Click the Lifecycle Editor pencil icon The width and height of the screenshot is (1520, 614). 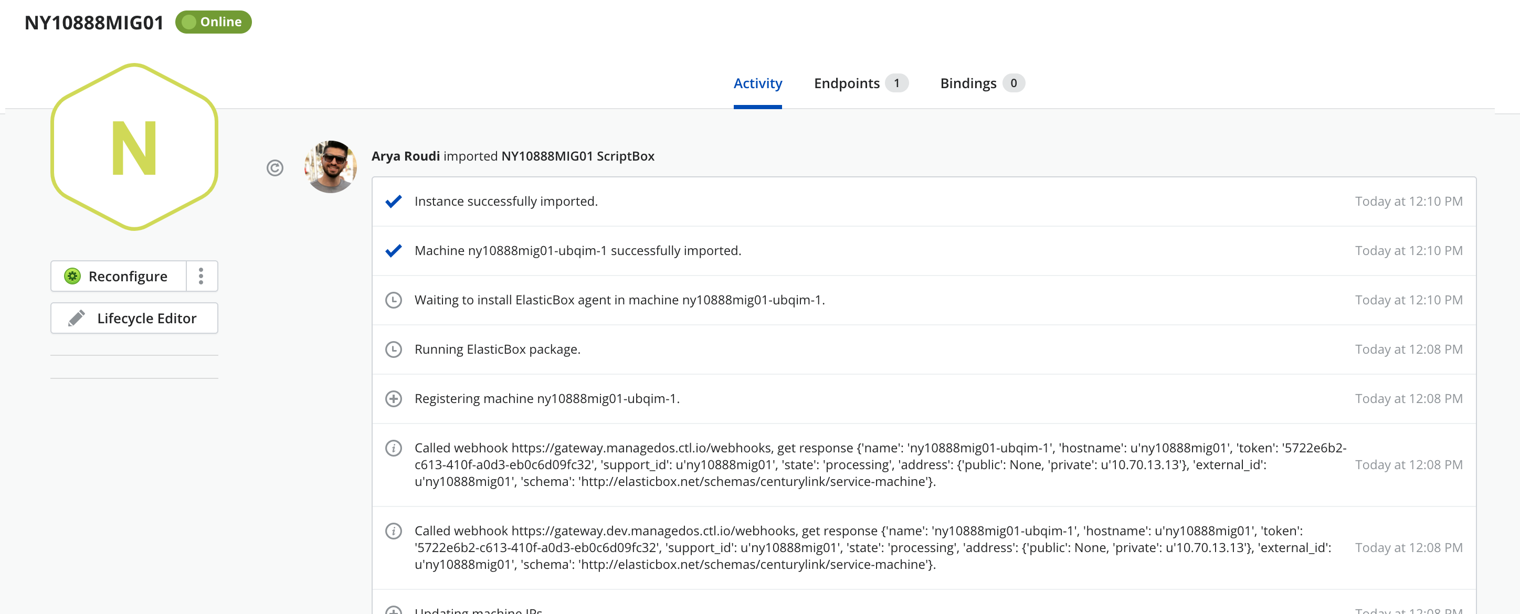[77, 318]
